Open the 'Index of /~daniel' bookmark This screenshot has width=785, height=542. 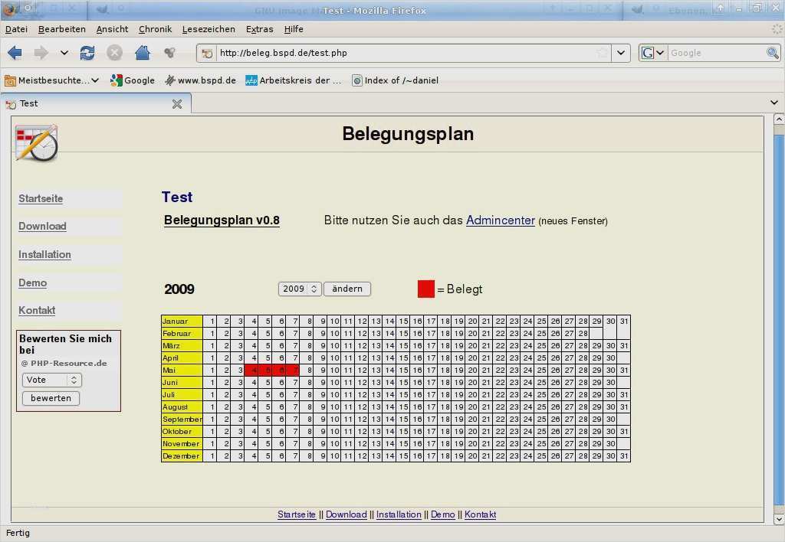point(395,80)
